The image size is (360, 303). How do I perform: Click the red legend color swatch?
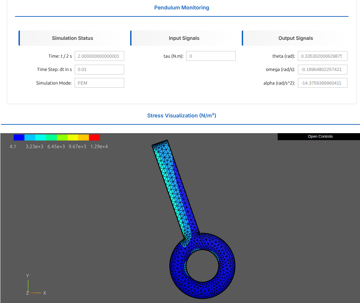(95, 137)
